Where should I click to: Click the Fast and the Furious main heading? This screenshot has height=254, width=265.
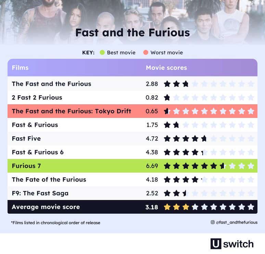click(x=132, y=32)
